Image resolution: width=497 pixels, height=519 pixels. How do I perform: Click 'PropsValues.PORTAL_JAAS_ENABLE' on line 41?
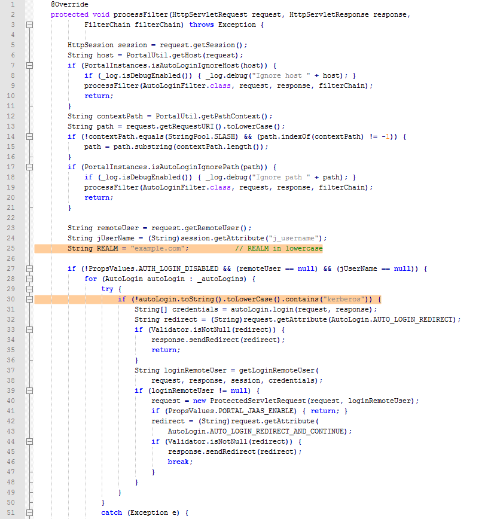tap(231, 411)
